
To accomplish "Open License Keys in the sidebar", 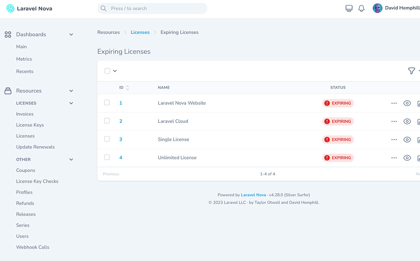I will click(30, 125).
